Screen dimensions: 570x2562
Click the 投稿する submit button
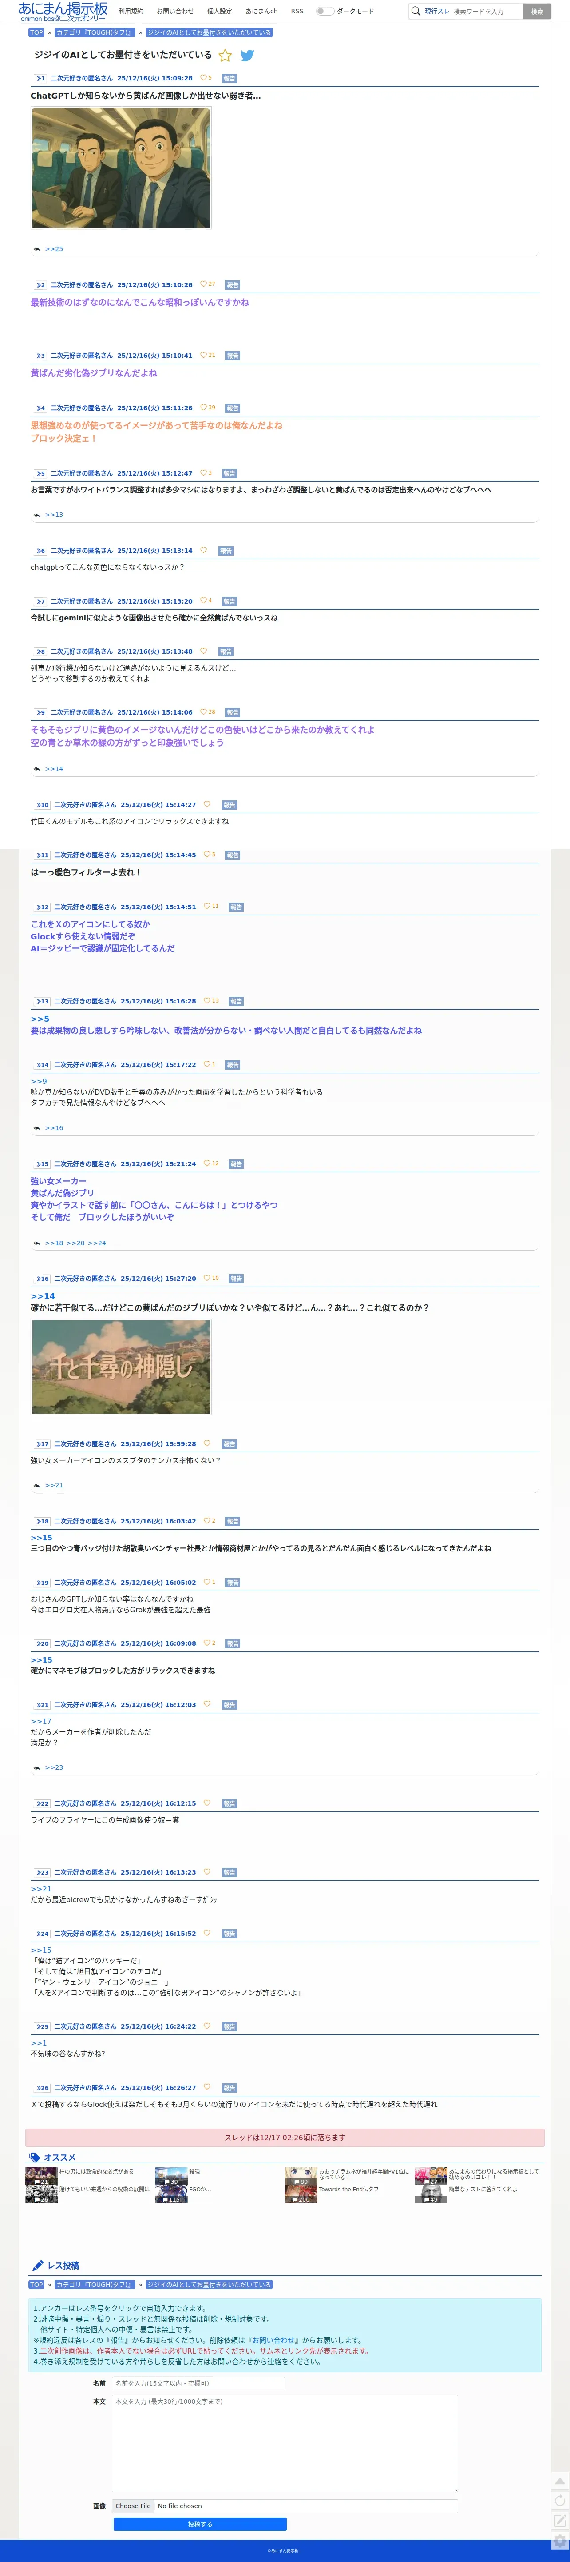[200, 2524]
